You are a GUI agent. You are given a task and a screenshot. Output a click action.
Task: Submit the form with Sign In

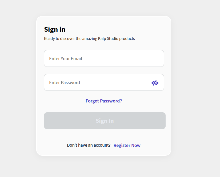[105, 121]
